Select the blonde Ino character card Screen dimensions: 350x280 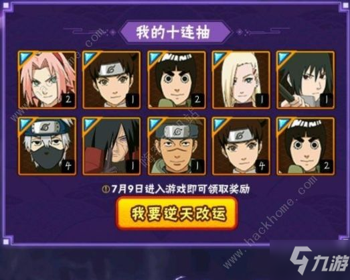coord(241,80)
